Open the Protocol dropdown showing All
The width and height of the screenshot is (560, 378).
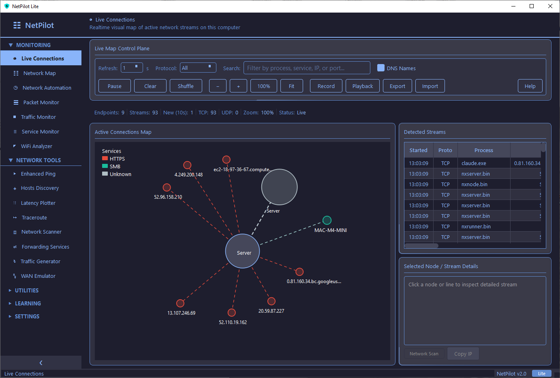(x=198, y=67)
